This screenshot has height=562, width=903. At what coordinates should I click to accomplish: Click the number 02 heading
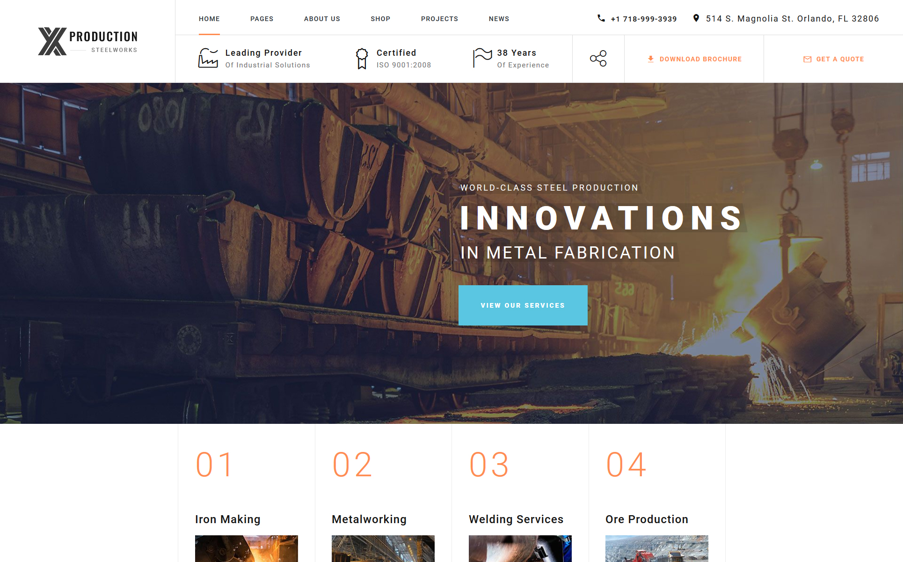352,465
